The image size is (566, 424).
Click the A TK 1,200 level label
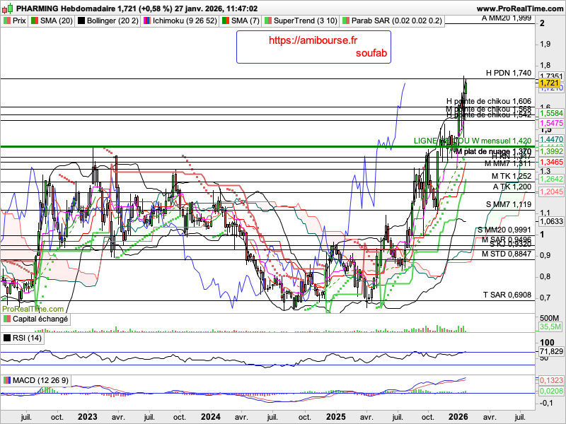click(x=512, y=187)
